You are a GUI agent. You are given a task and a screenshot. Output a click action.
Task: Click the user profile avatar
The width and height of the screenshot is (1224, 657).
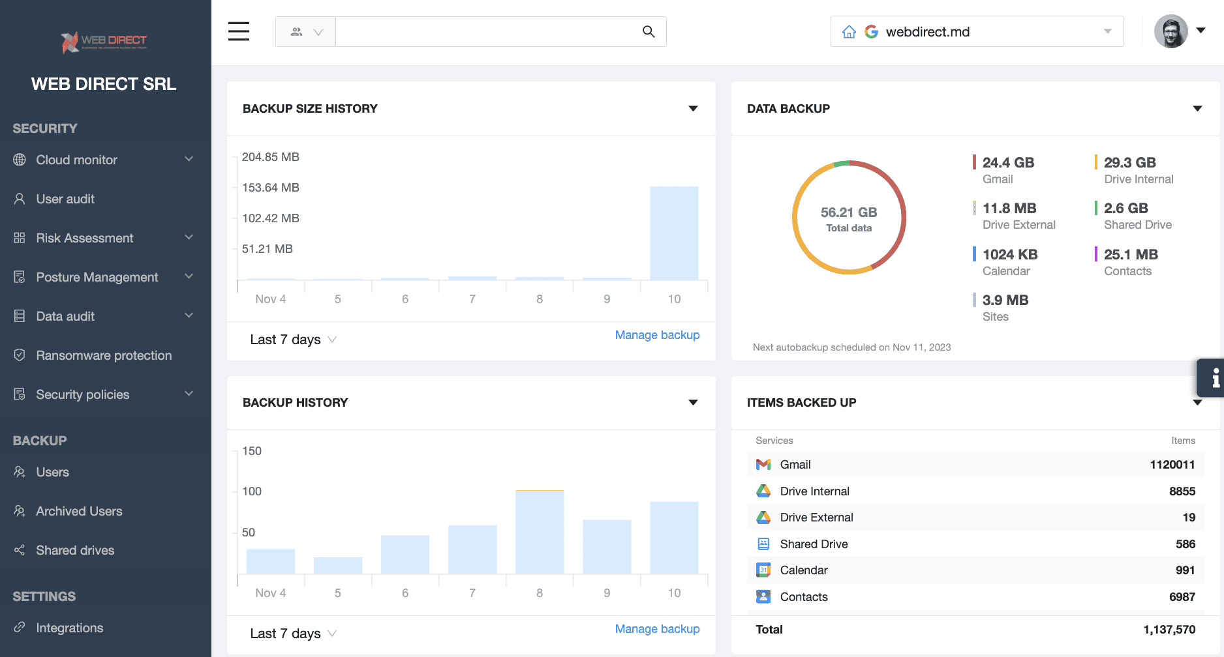[1170, 31]
